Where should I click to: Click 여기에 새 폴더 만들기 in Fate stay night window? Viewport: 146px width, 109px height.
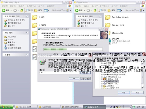tap(15, 20)
